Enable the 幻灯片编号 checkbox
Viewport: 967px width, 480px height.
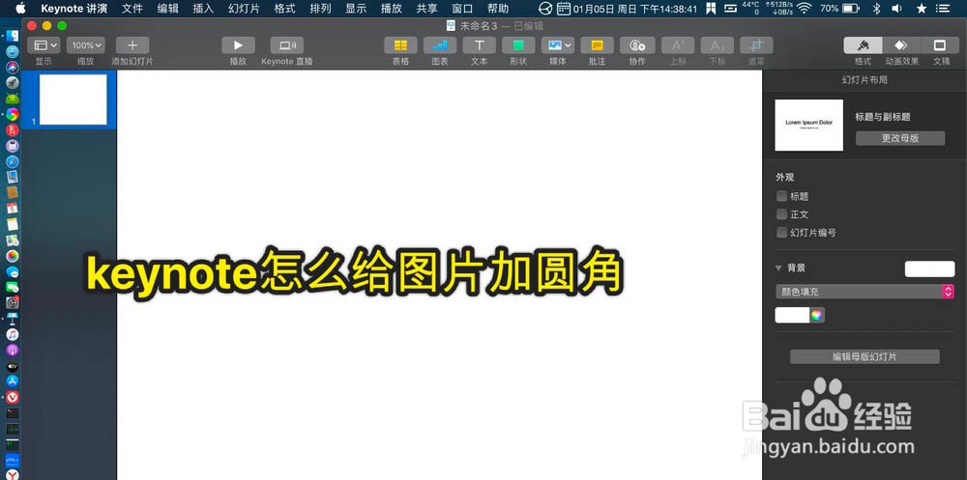(781, 233)
